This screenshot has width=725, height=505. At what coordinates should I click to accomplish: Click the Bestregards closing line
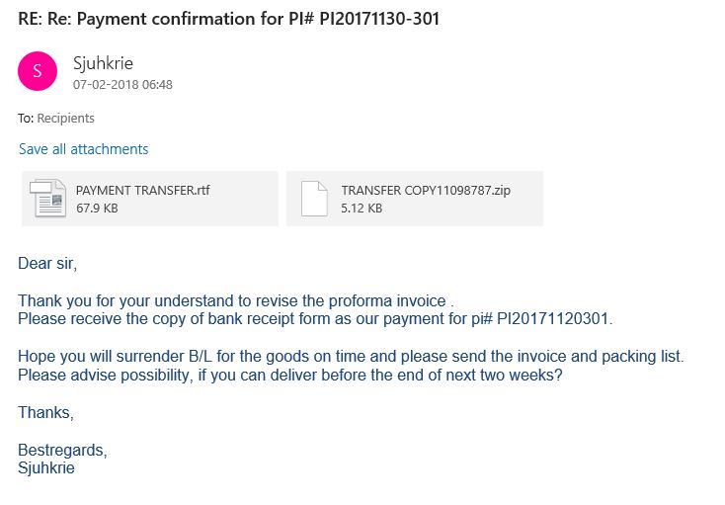(62, 450)
